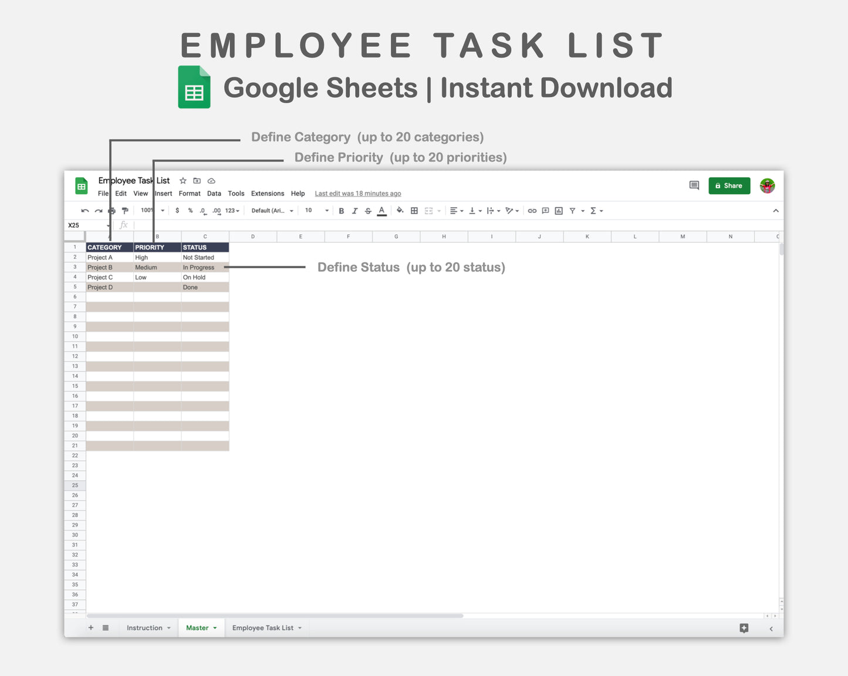The image size is (848, 676).
Task: Open the Extensions menu
Action: tap(268, 193)
